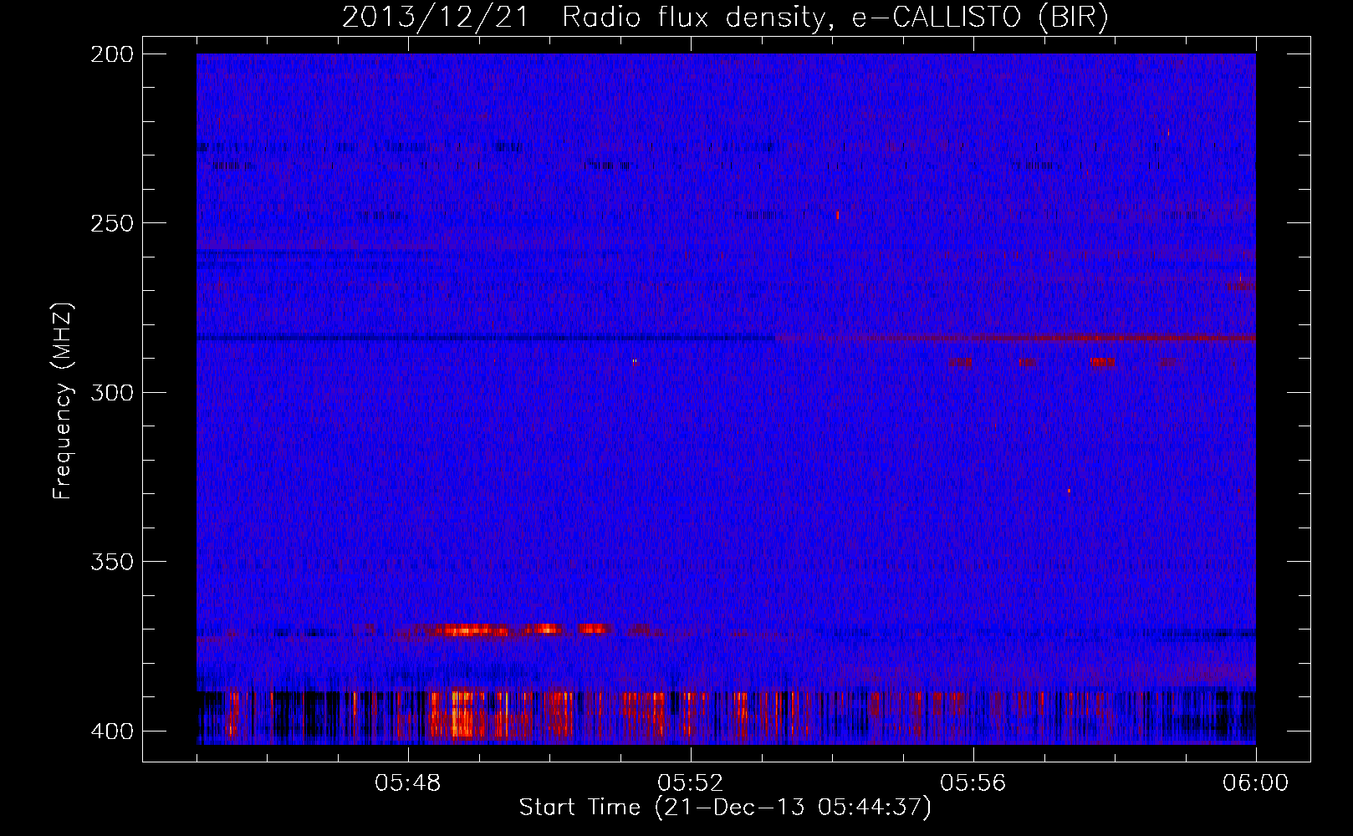The image size is (1353, 836).
Task: Click the 'Start Time (21-Dec-13 05:44:37)' label
Action: click(725, 808)
